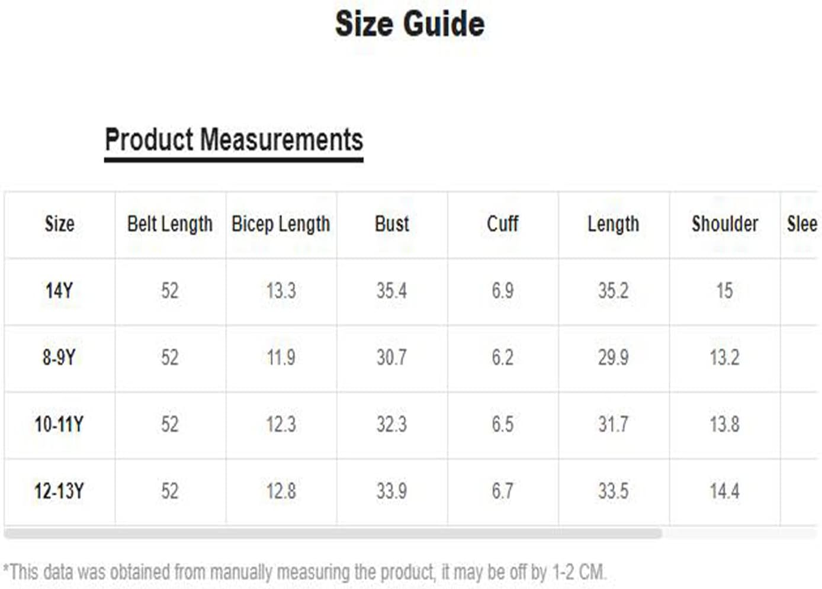
Task: Click the 6.7 cuff value for 12-13Y
Action: pyautogui.click(x=503, y=491)
